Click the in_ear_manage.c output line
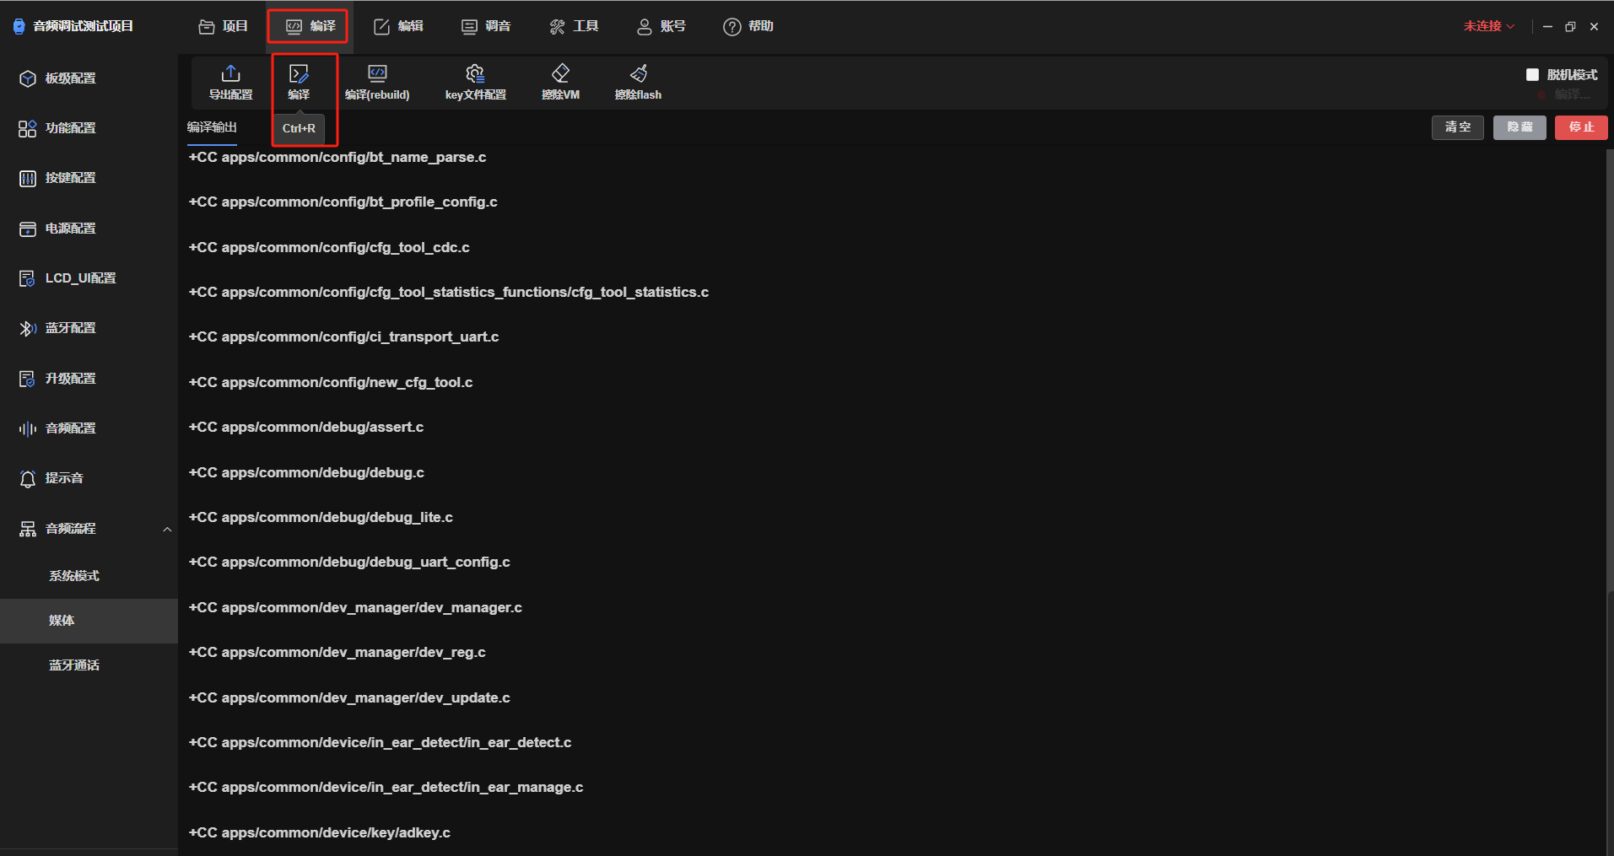1614x856 pixels. pyautogui.click(x=386, y=788)
